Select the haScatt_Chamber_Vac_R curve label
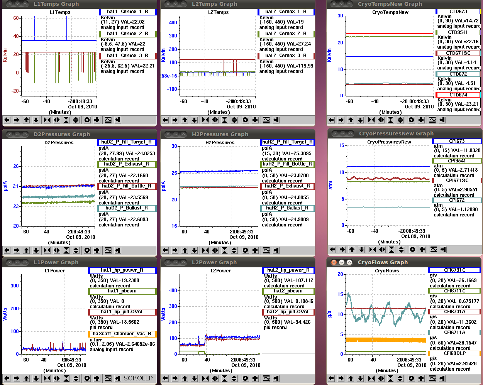Viewport: 483px width, 385px height. coord(122,334)
